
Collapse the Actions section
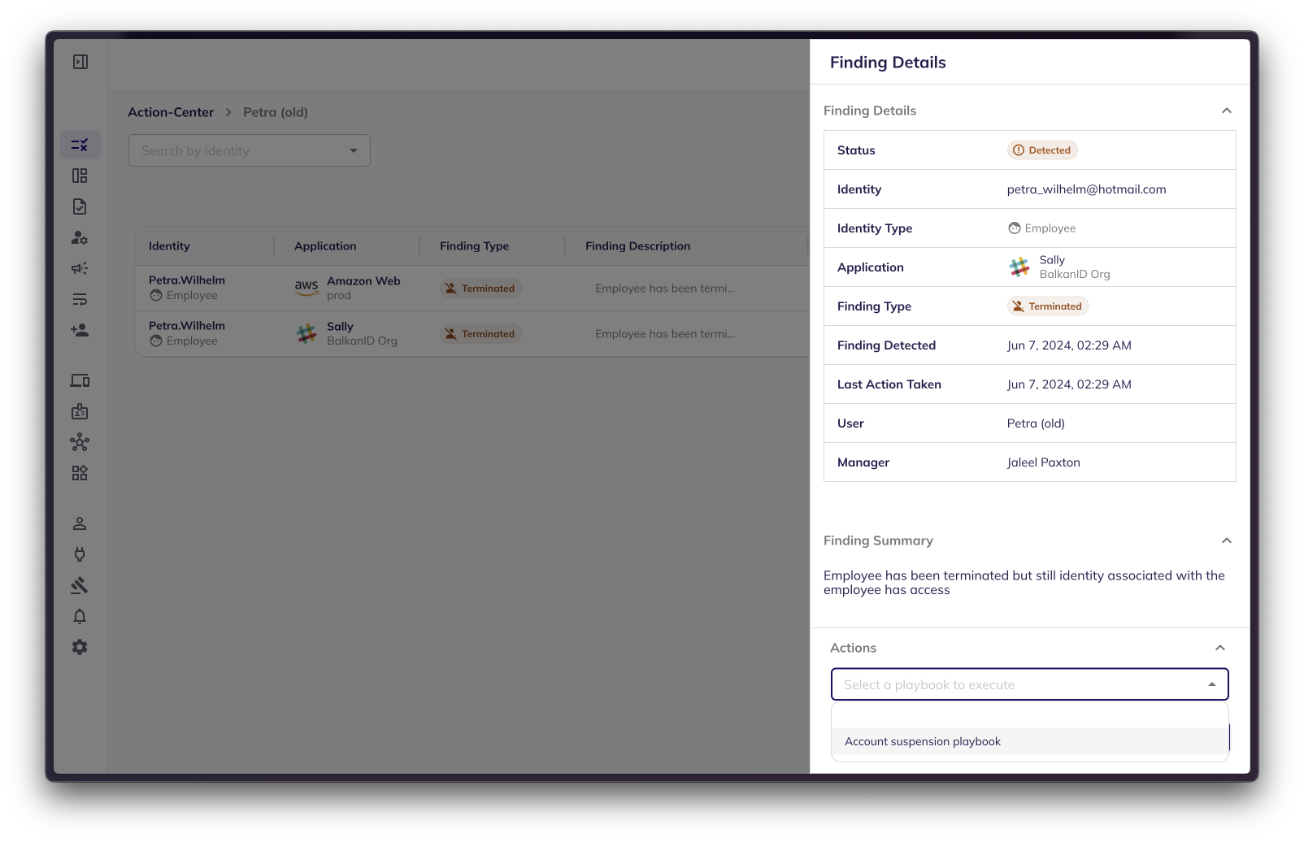[x=1219, y=648]
